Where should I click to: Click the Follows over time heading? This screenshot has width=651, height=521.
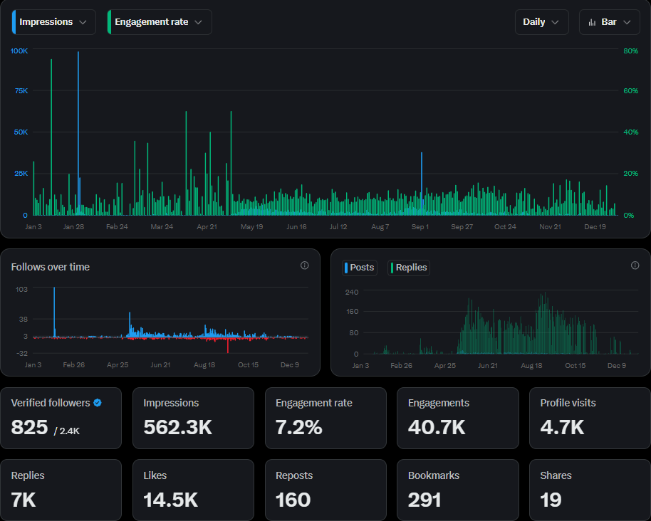51,267
